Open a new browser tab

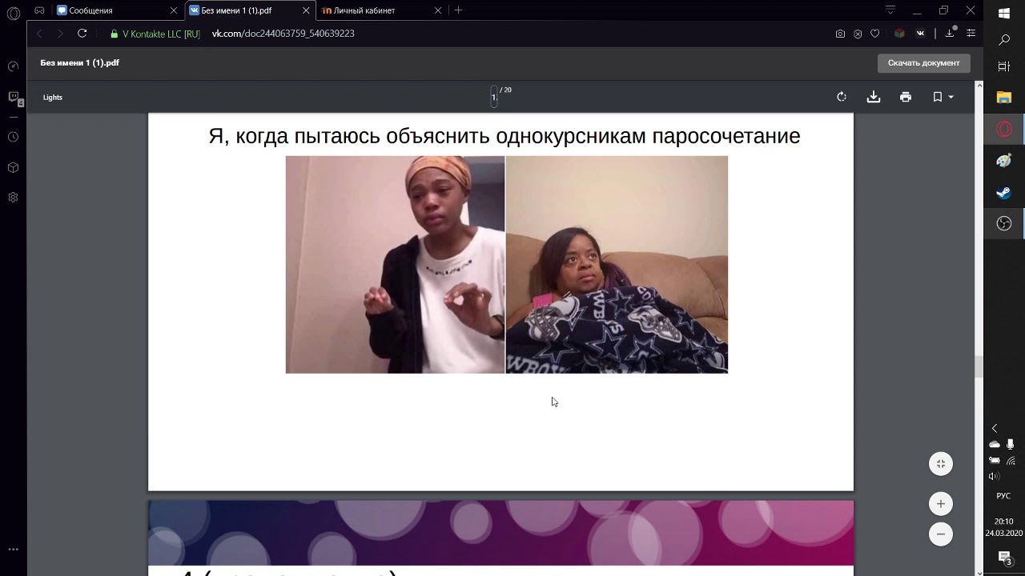(458, 10)
